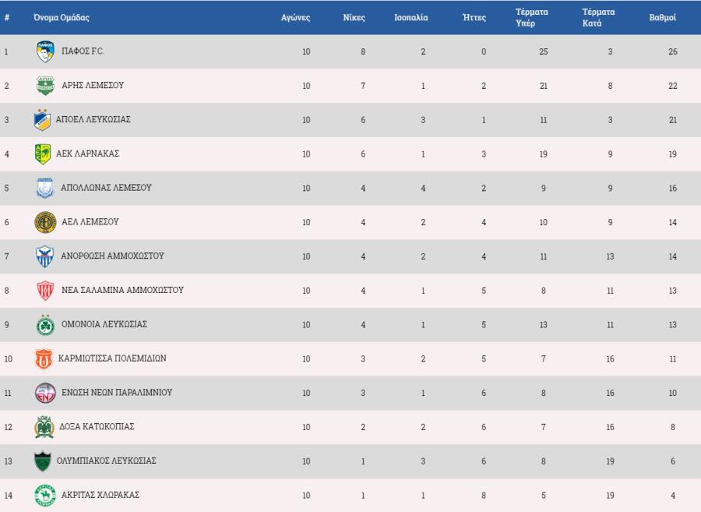Open the ΟΛΥΜΠΙΑΚΟΣ ΛΕΥΚΩΣΙΑΣ team name
Screen dimensions: 701x512
106,461
